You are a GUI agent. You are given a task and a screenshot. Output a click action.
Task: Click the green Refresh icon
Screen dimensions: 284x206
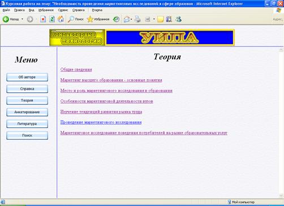(x=52, y=19)
